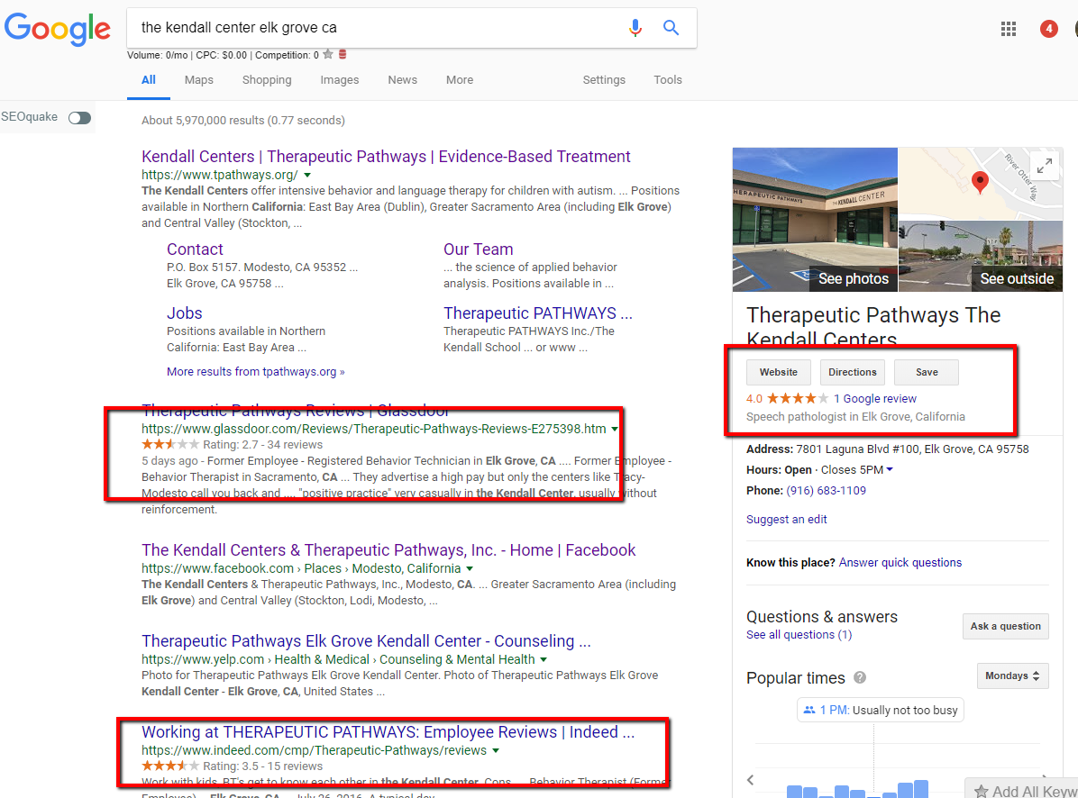Open the glassdoor.com result dropdown arrow
Screen dimensions: 1078x798
click(x=615, y=430)
